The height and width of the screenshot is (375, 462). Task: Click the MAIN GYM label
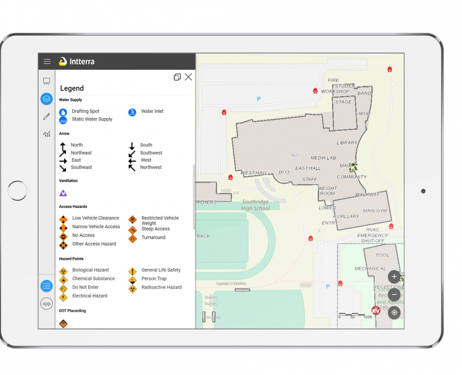click(375, 211)
